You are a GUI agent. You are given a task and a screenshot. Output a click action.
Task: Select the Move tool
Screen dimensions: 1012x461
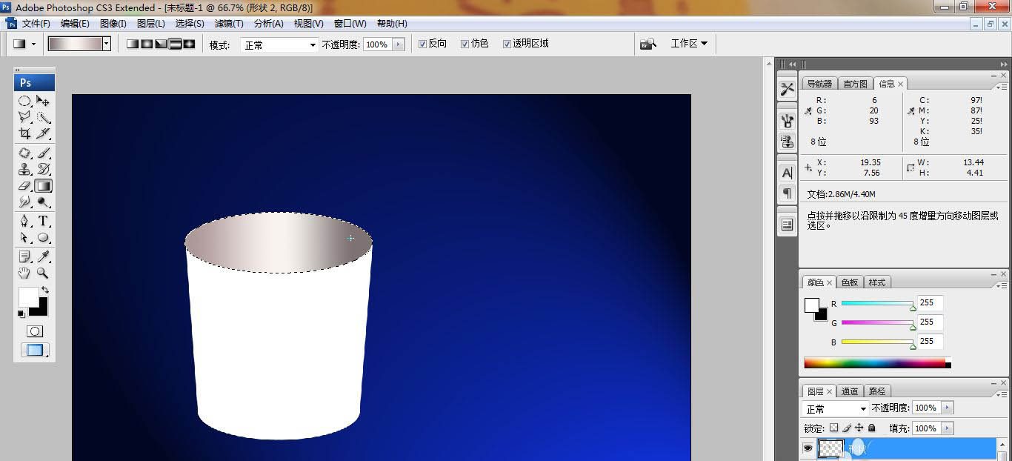[x=44, y=101]
